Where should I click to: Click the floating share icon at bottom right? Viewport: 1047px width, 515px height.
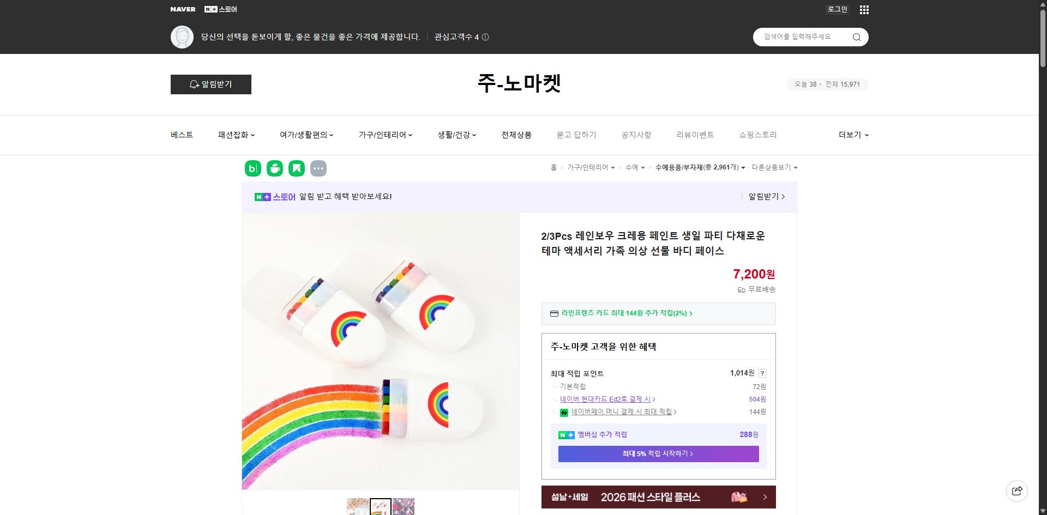point(1017,490)
